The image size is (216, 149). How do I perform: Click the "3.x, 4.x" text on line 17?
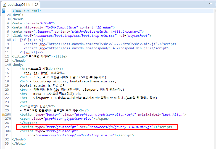(x=41, y=77)
